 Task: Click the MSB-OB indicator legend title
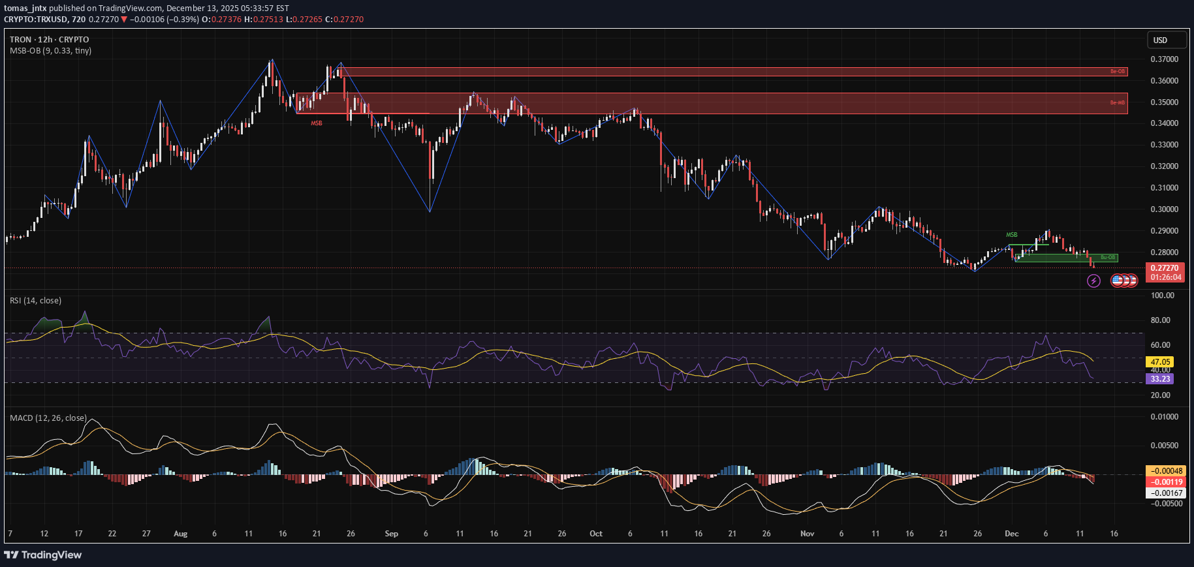(x=50, y=51)
